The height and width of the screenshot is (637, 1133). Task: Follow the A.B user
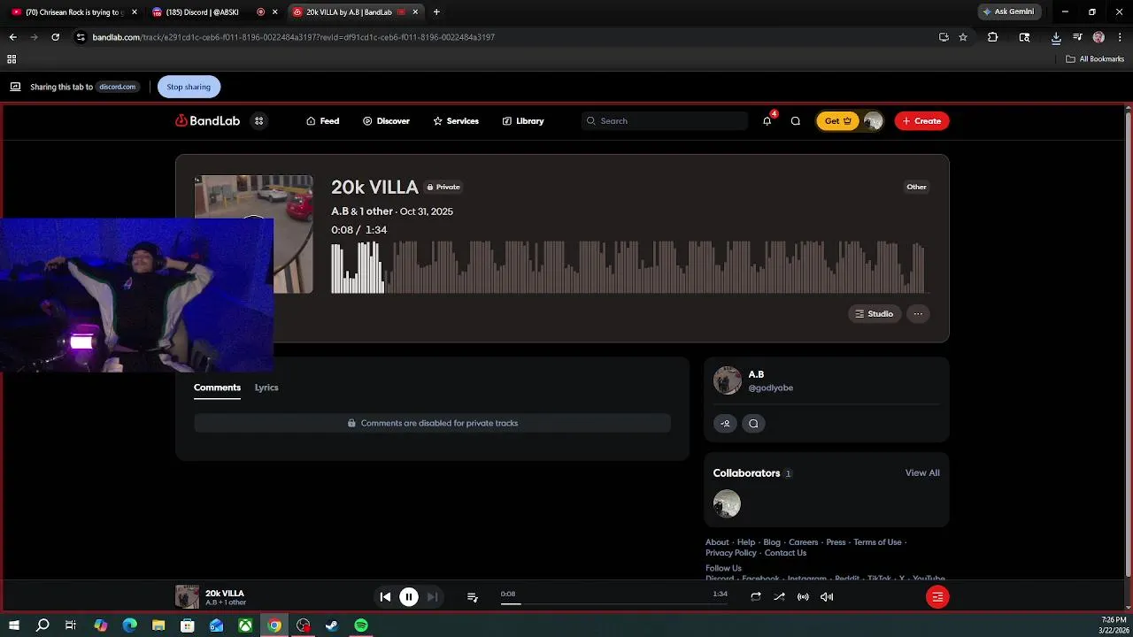pos(725,424)
